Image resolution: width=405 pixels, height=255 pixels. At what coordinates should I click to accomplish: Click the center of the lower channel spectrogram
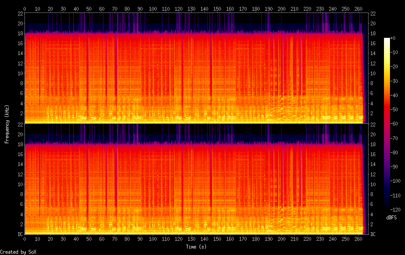pyautogui.click(x=196, y=179)
